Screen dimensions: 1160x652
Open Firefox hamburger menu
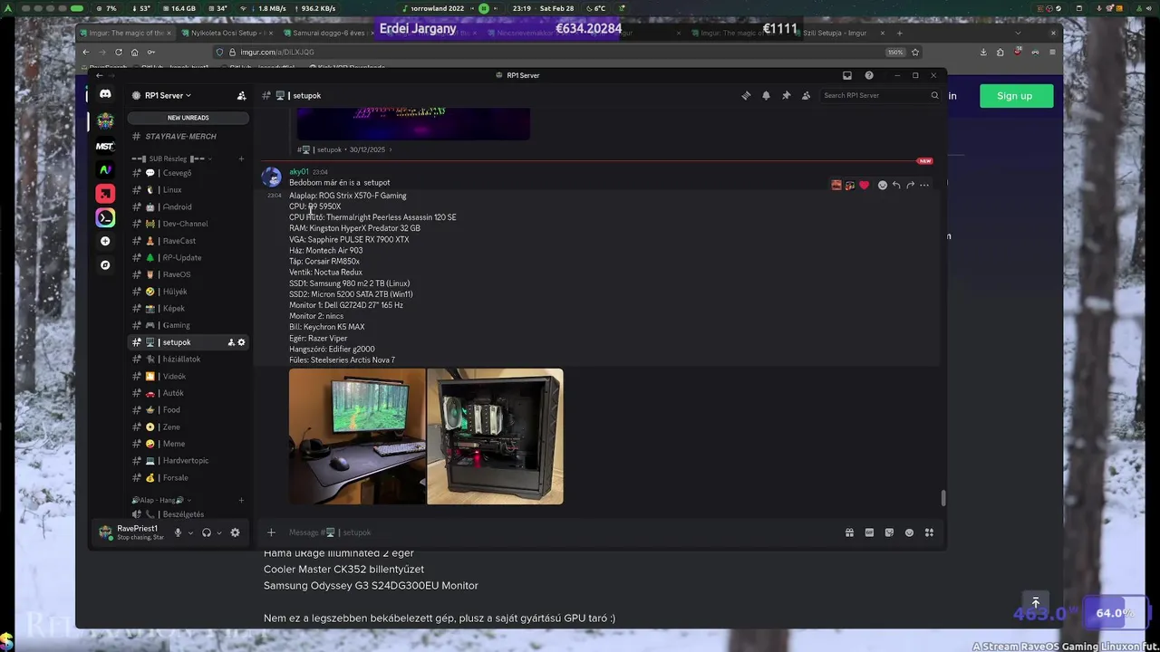(x=1052, y=52)
